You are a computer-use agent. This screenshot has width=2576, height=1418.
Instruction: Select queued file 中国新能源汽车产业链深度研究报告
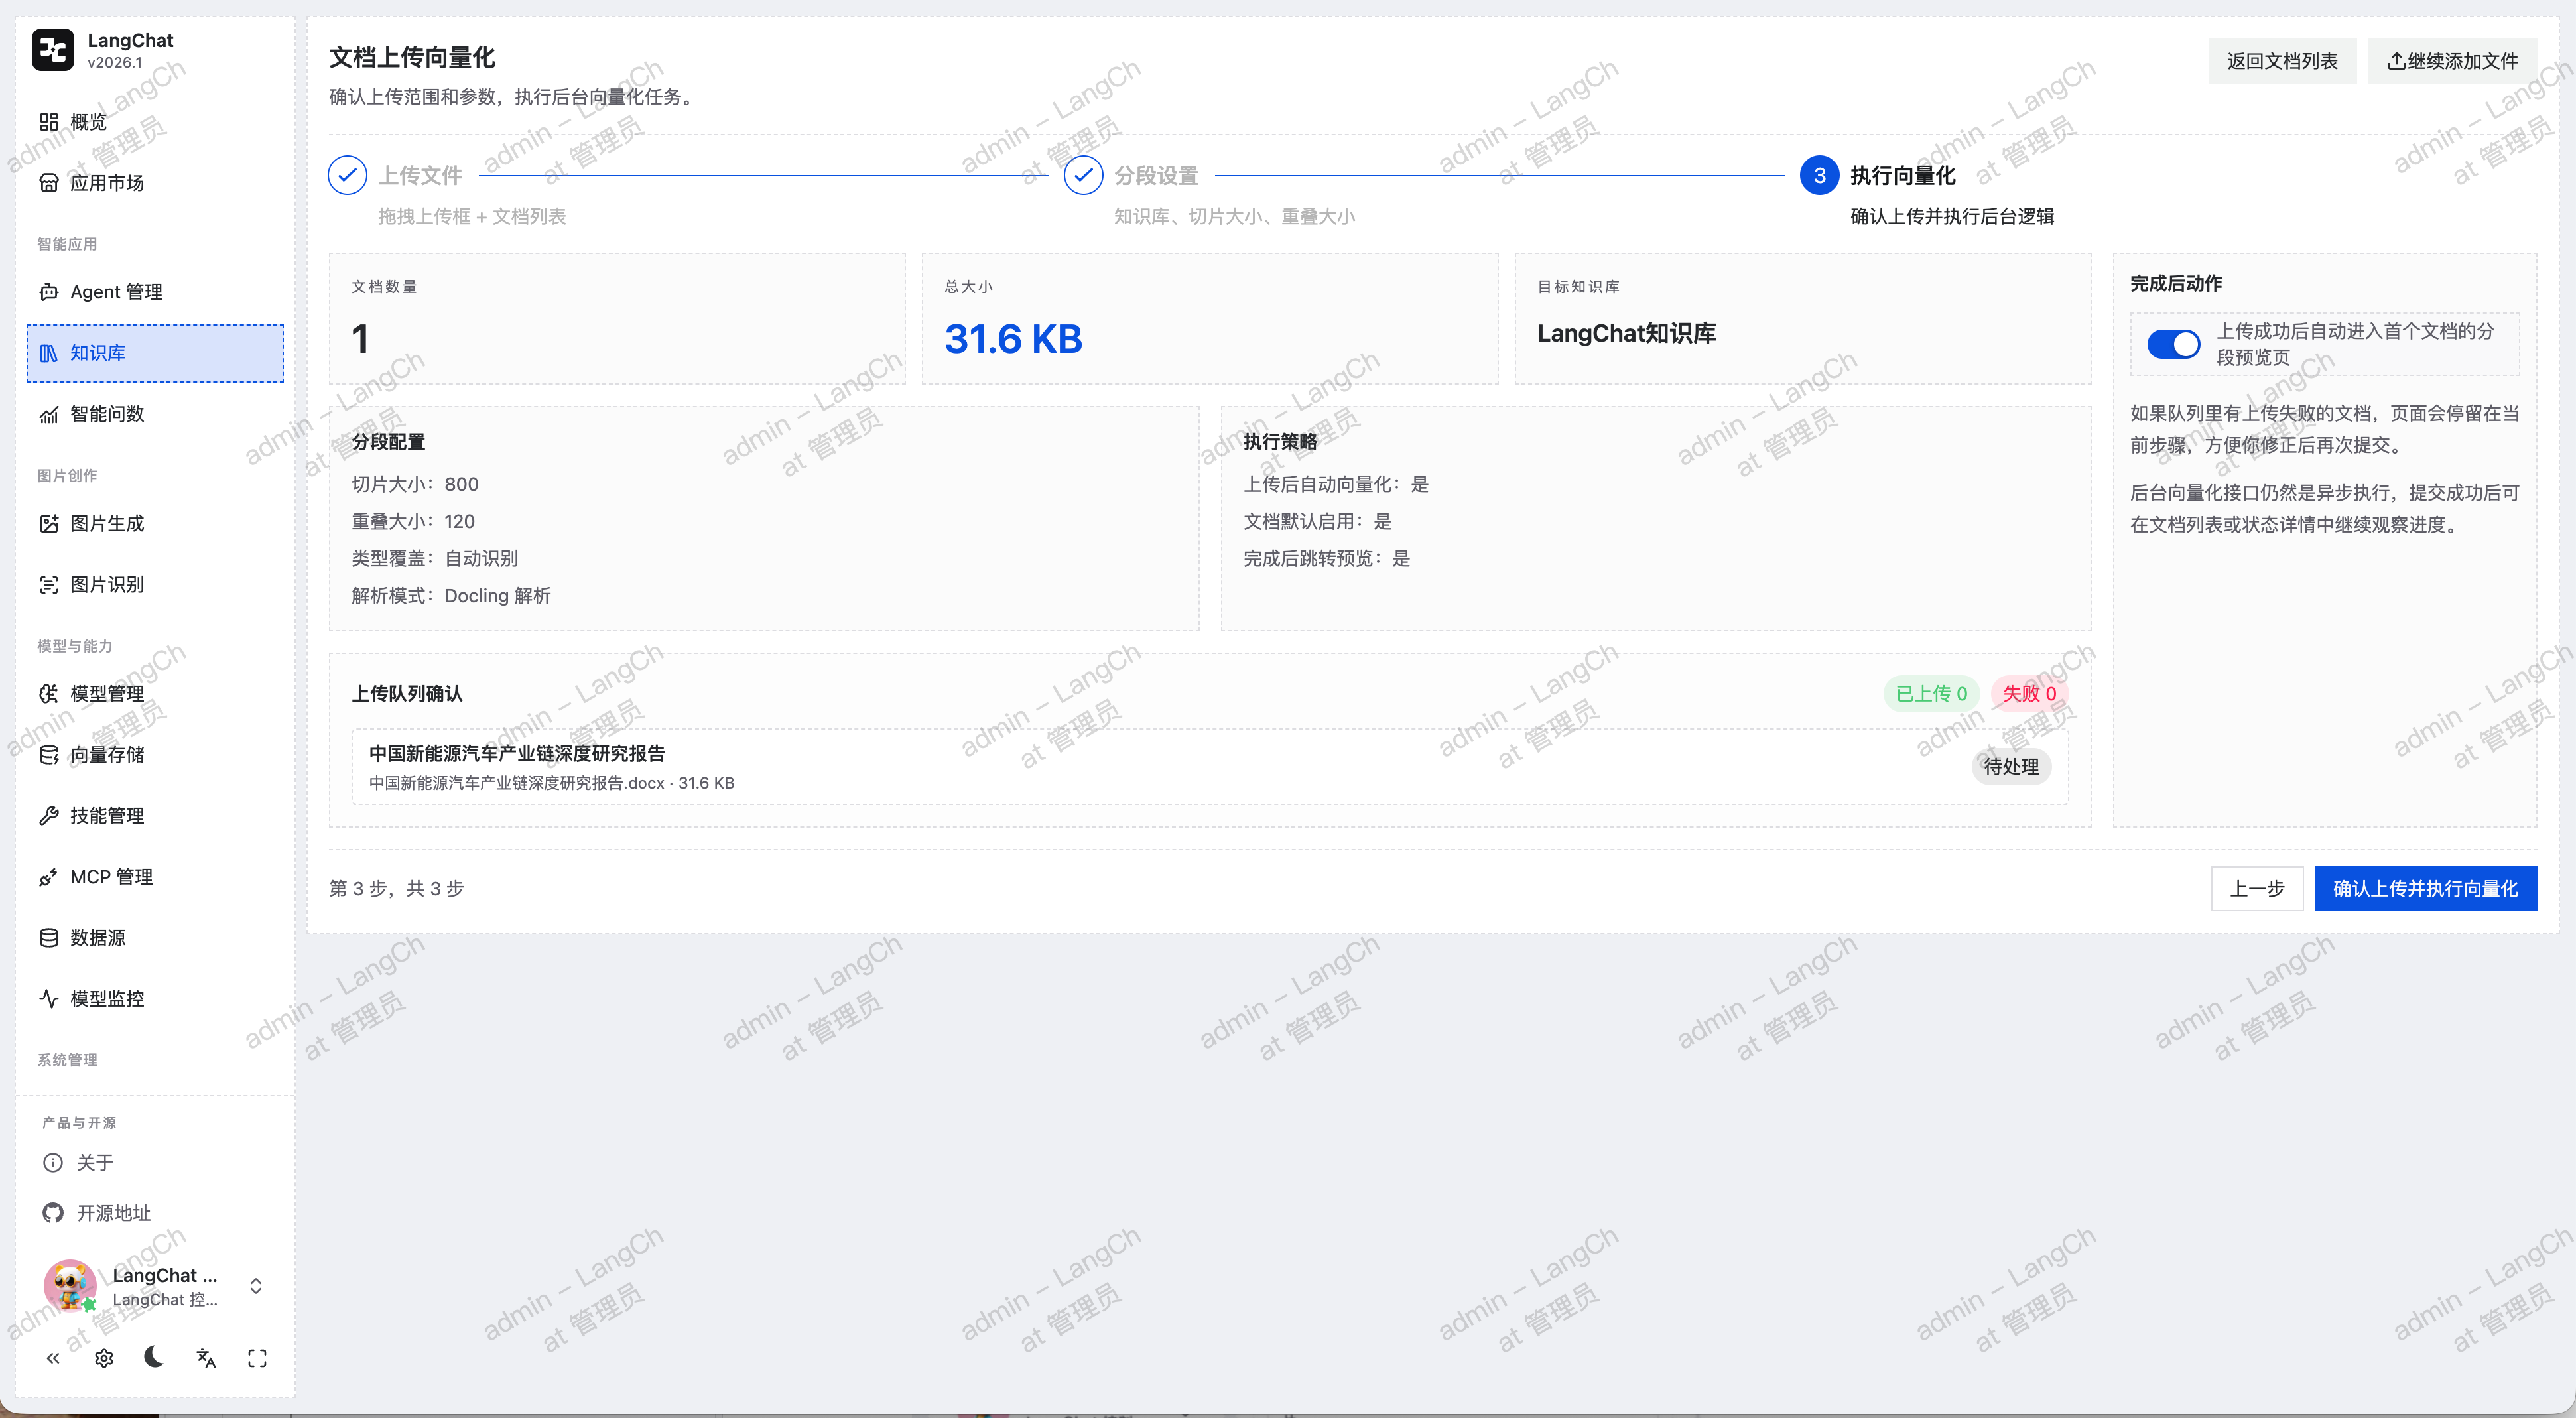[1209, 767]
